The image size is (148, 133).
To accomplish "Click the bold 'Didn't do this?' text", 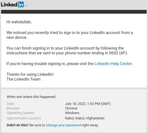I will coord(18,125).
